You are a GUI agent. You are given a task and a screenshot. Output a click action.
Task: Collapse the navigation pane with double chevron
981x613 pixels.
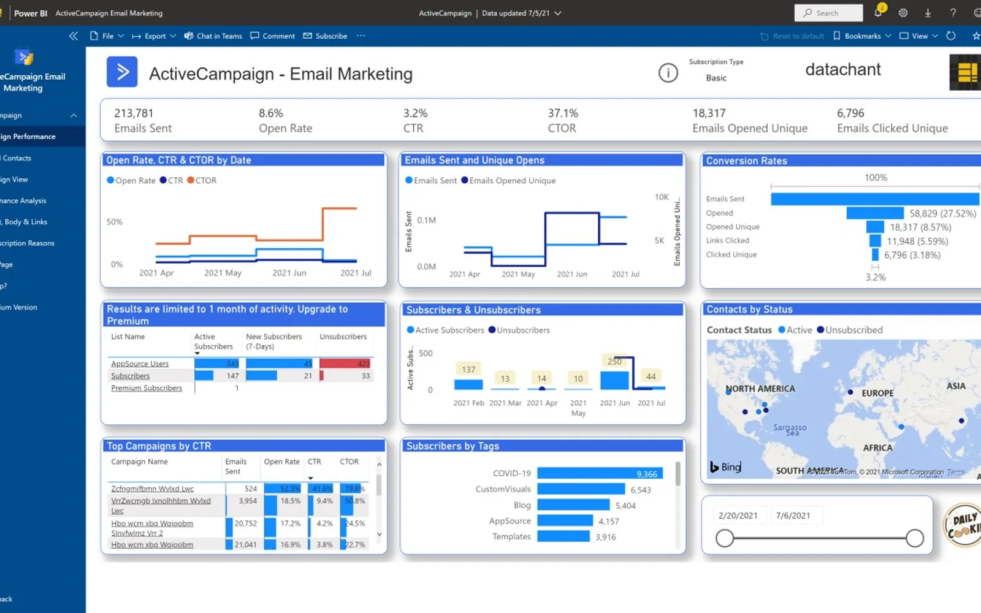(x=74, y=36)
